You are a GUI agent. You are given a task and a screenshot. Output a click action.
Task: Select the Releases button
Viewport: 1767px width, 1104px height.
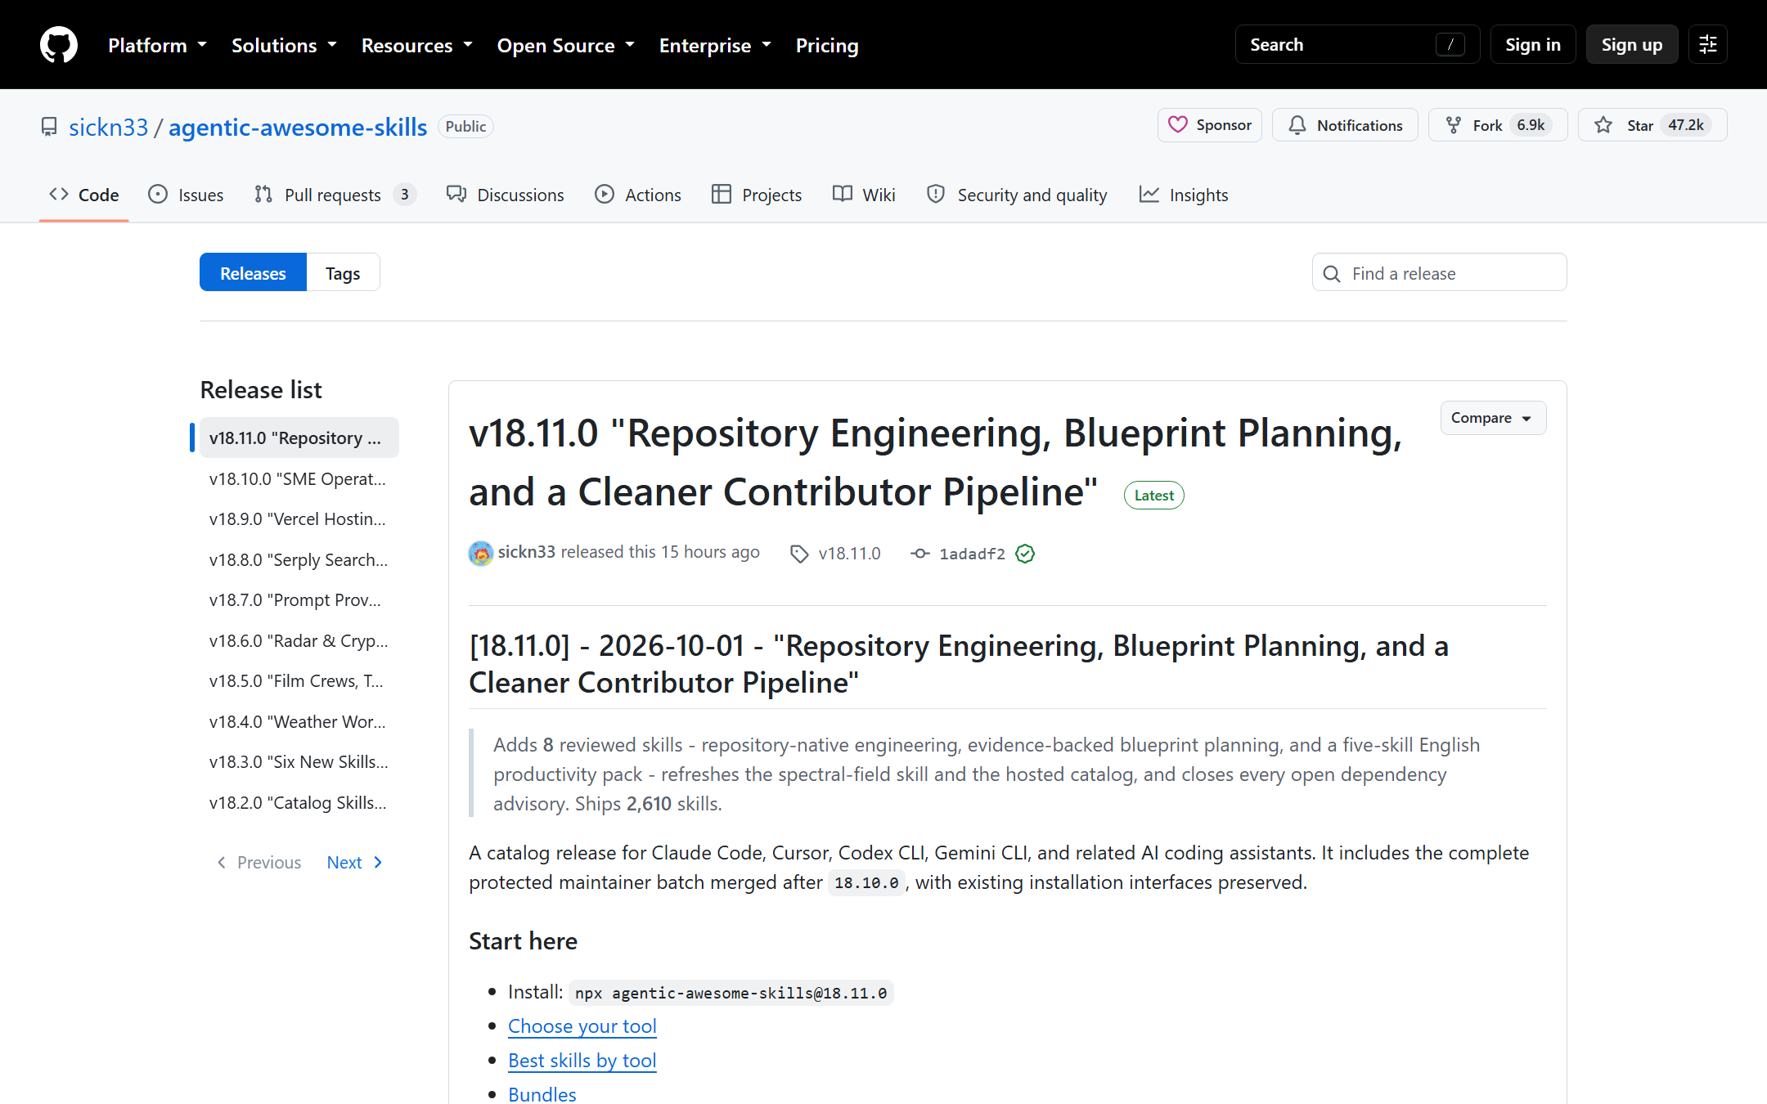tap(253, 272)
